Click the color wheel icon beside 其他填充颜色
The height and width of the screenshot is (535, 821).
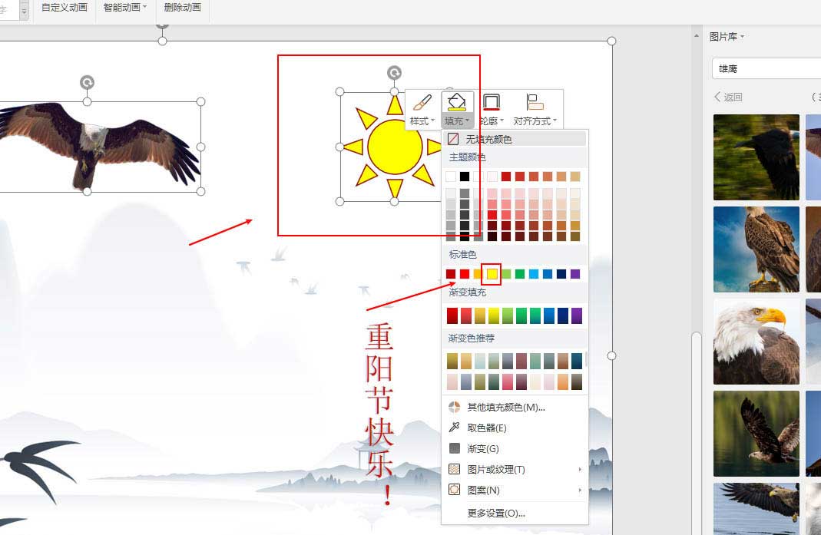[x=455, y=407]
